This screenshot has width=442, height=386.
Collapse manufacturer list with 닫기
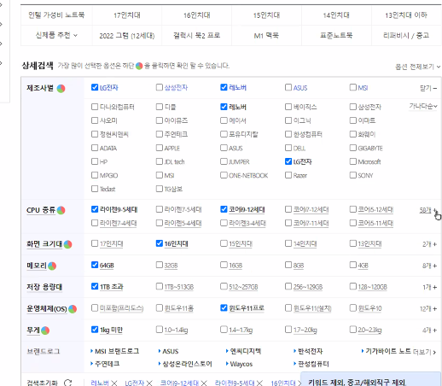[428, 88]
